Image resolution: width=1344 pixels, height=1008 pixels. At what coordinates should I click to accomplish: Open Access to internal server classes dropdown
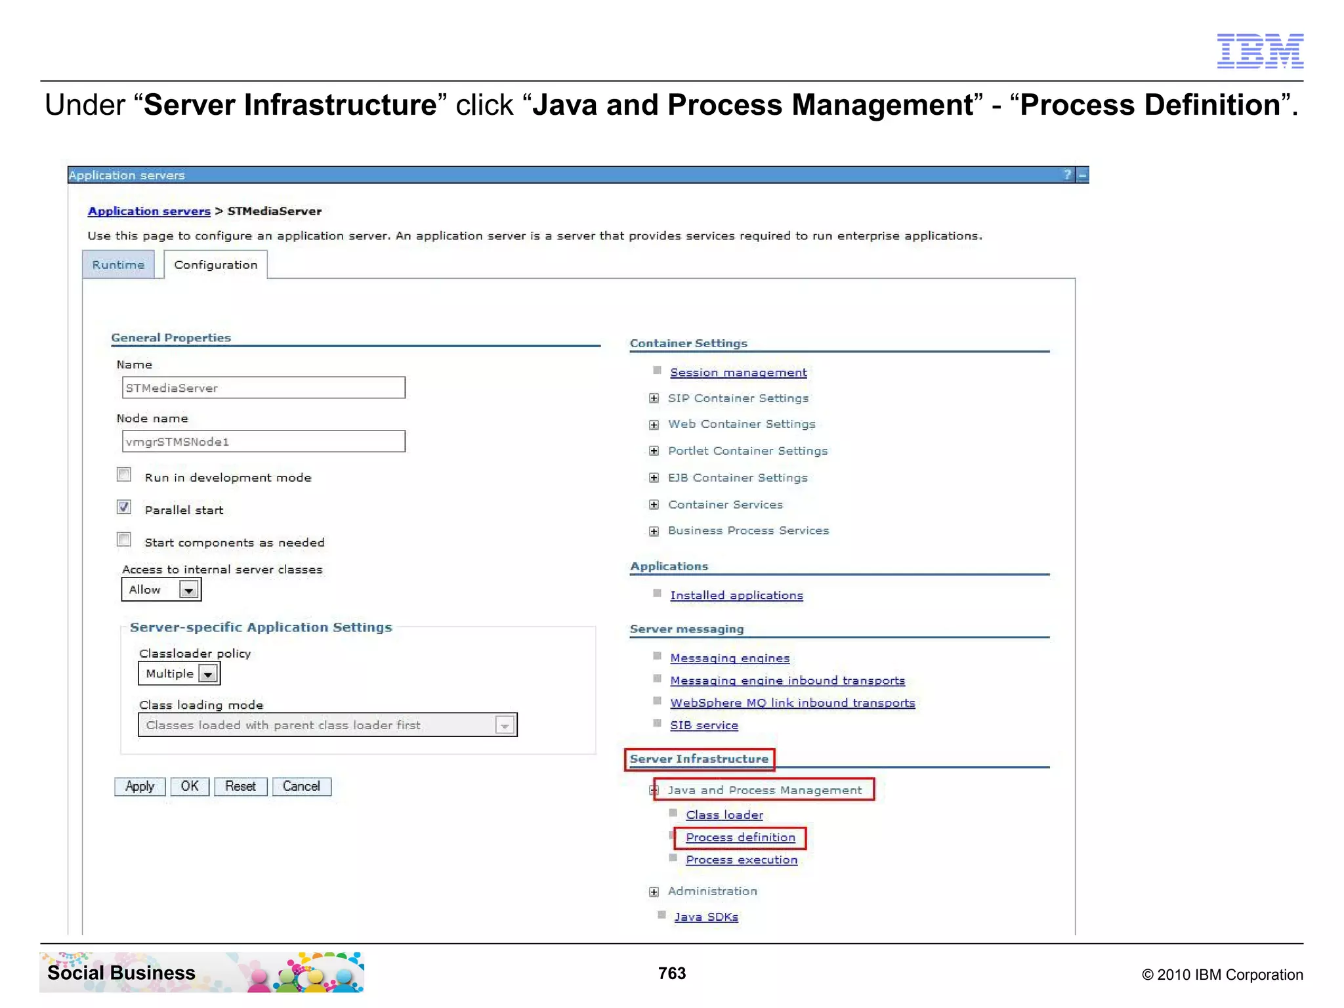(x=161, y=589)
